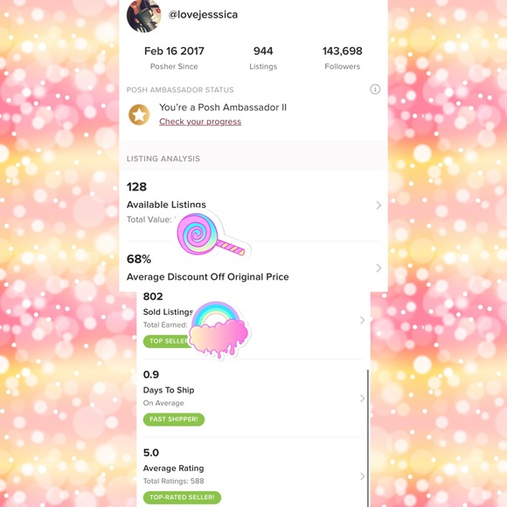
Task: Tap the rainbow cloud sticker
Action: pos(219,330)
